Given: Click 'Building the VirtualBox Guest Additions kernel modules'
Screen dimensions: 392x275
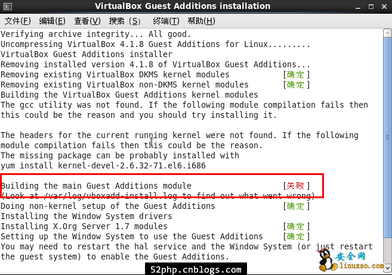Looking at the screenshot, I should [x=129, y=95].
